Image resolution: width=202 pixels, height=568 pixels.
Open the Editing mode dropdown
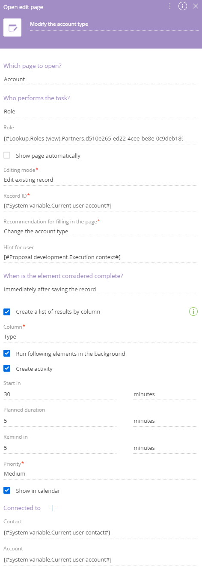pyautogui.click(x=101, y=180)
